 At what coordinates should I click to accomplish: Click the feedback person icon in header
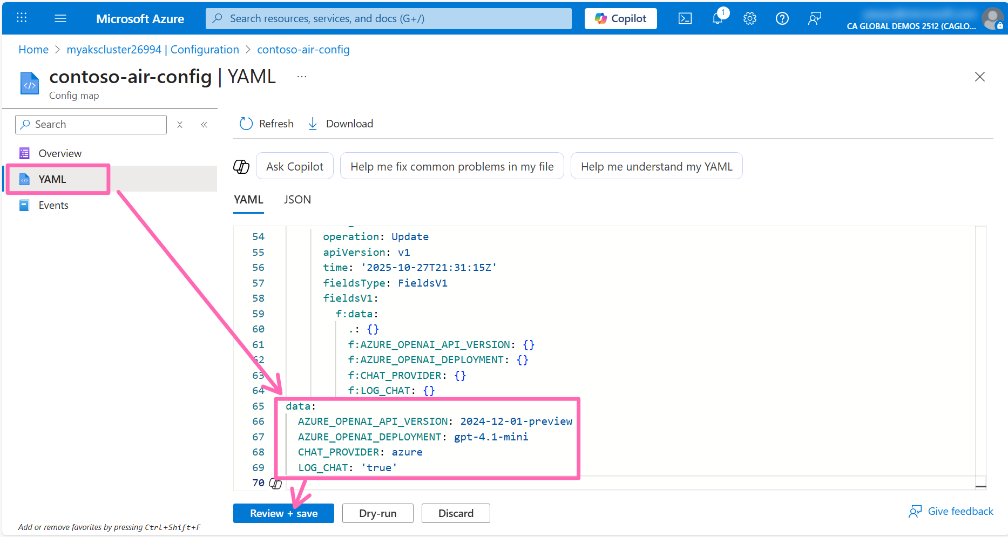click(814, 18)
